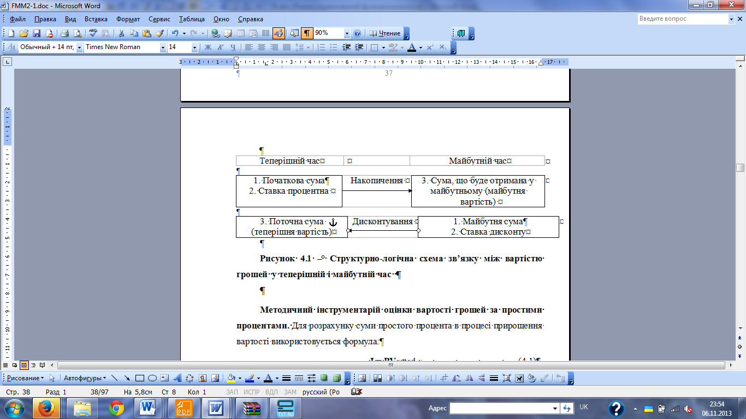746x419 pixels.
Task: Apply font color from Formatting toolbar
Action: click(412, 47)
